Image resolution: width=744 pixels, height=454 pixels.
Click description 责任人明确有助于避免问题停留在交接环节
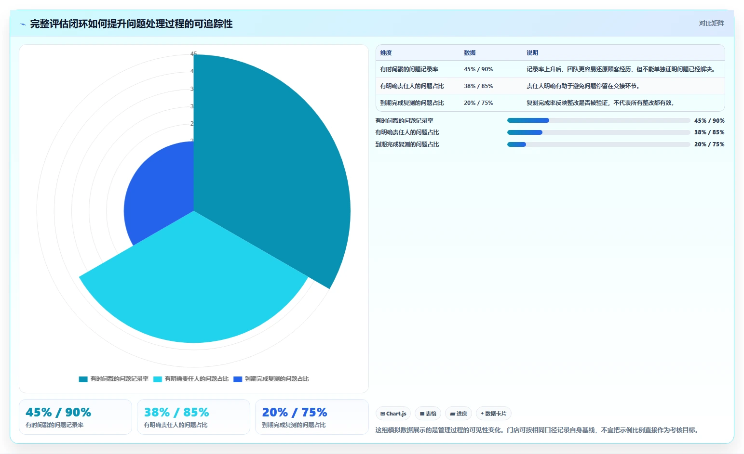(x=583, y=86)
